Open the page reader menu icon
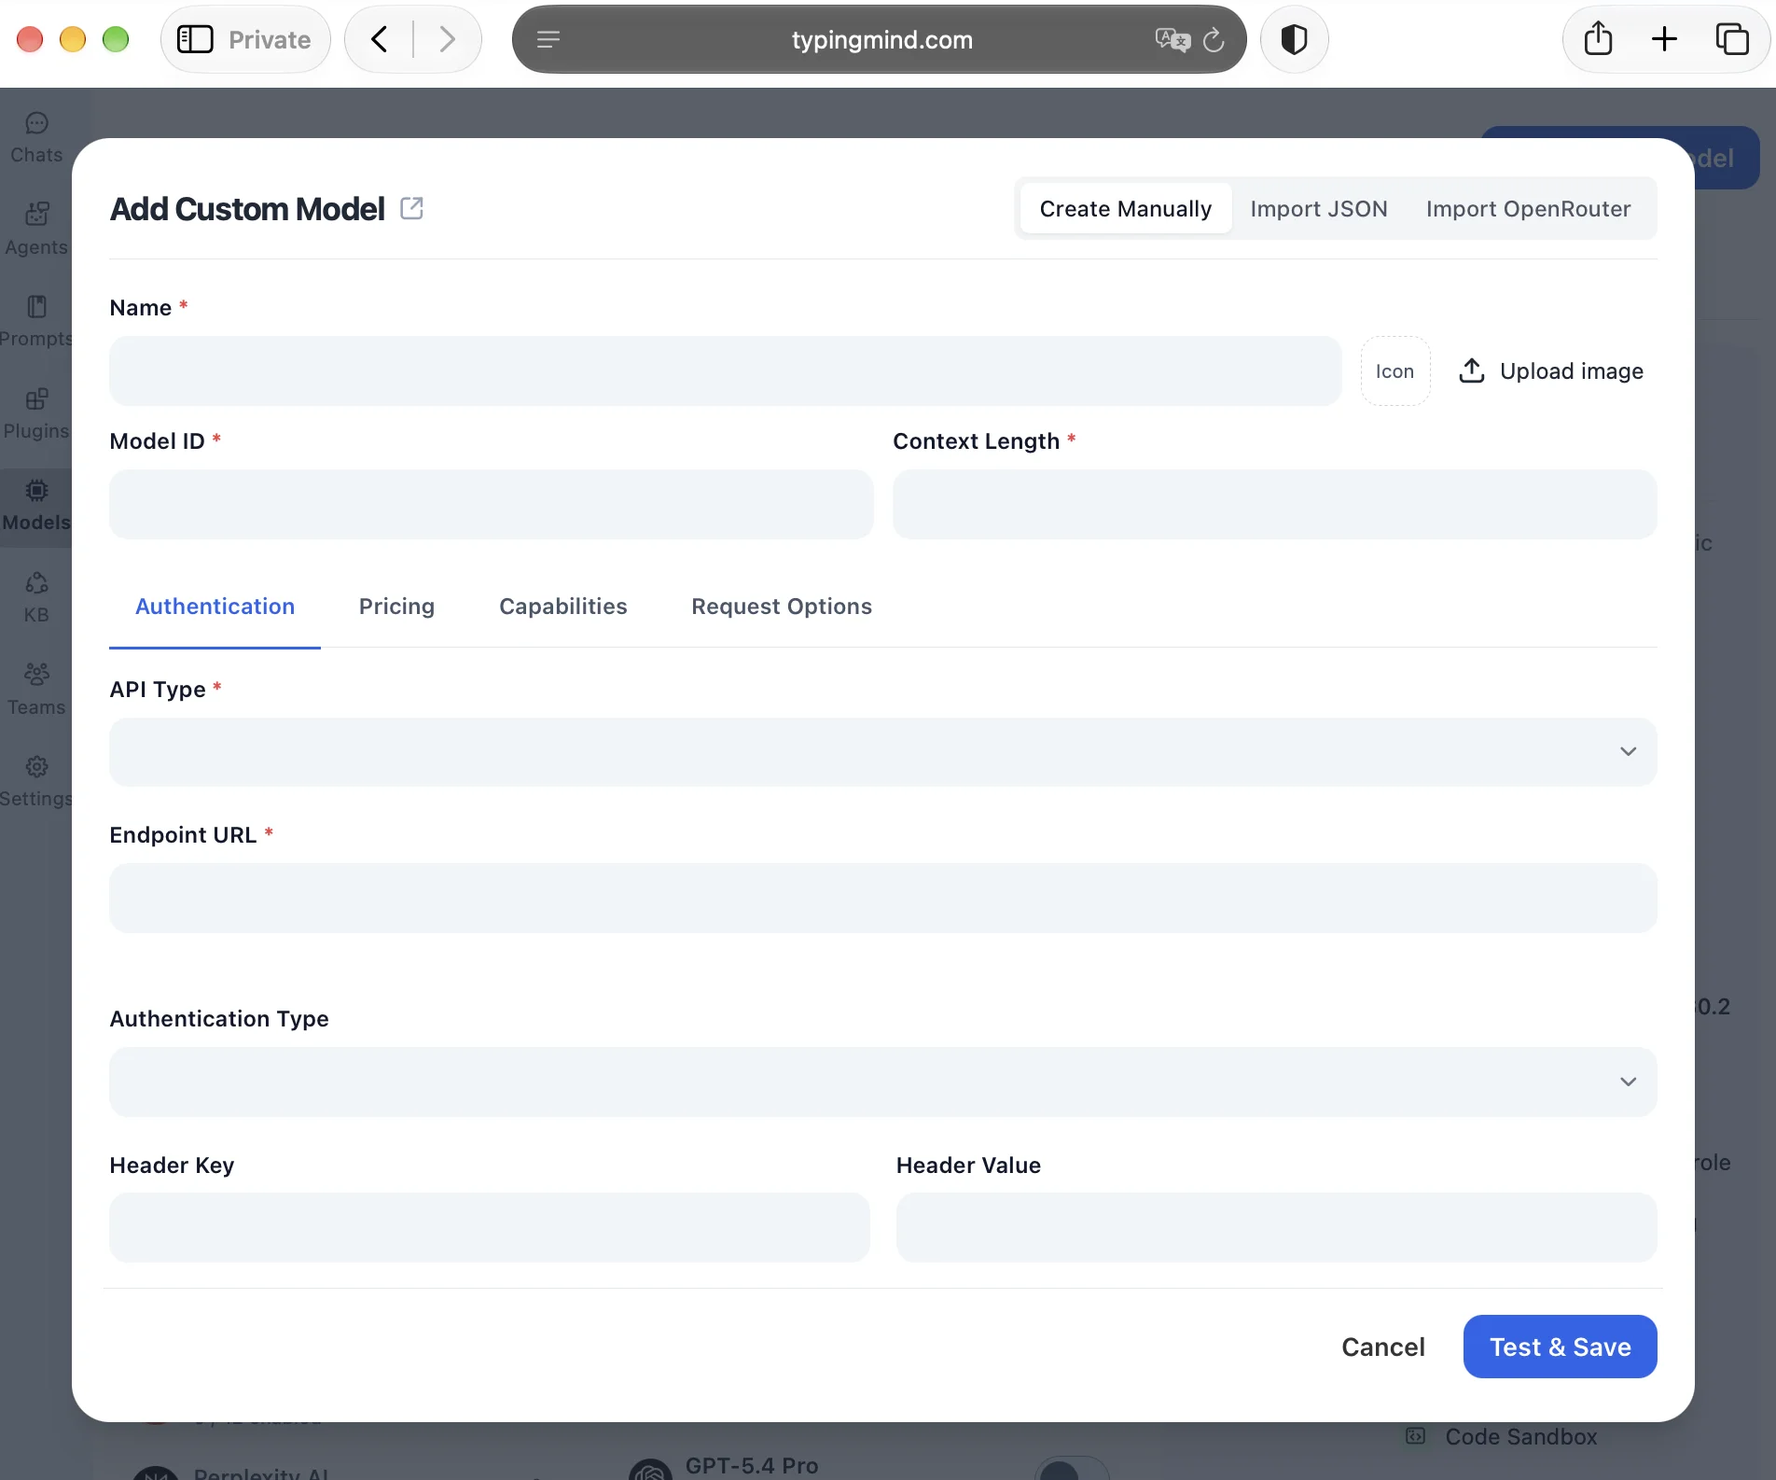The width and height of the screenshot is (1776, 1480). click(548, 39)
